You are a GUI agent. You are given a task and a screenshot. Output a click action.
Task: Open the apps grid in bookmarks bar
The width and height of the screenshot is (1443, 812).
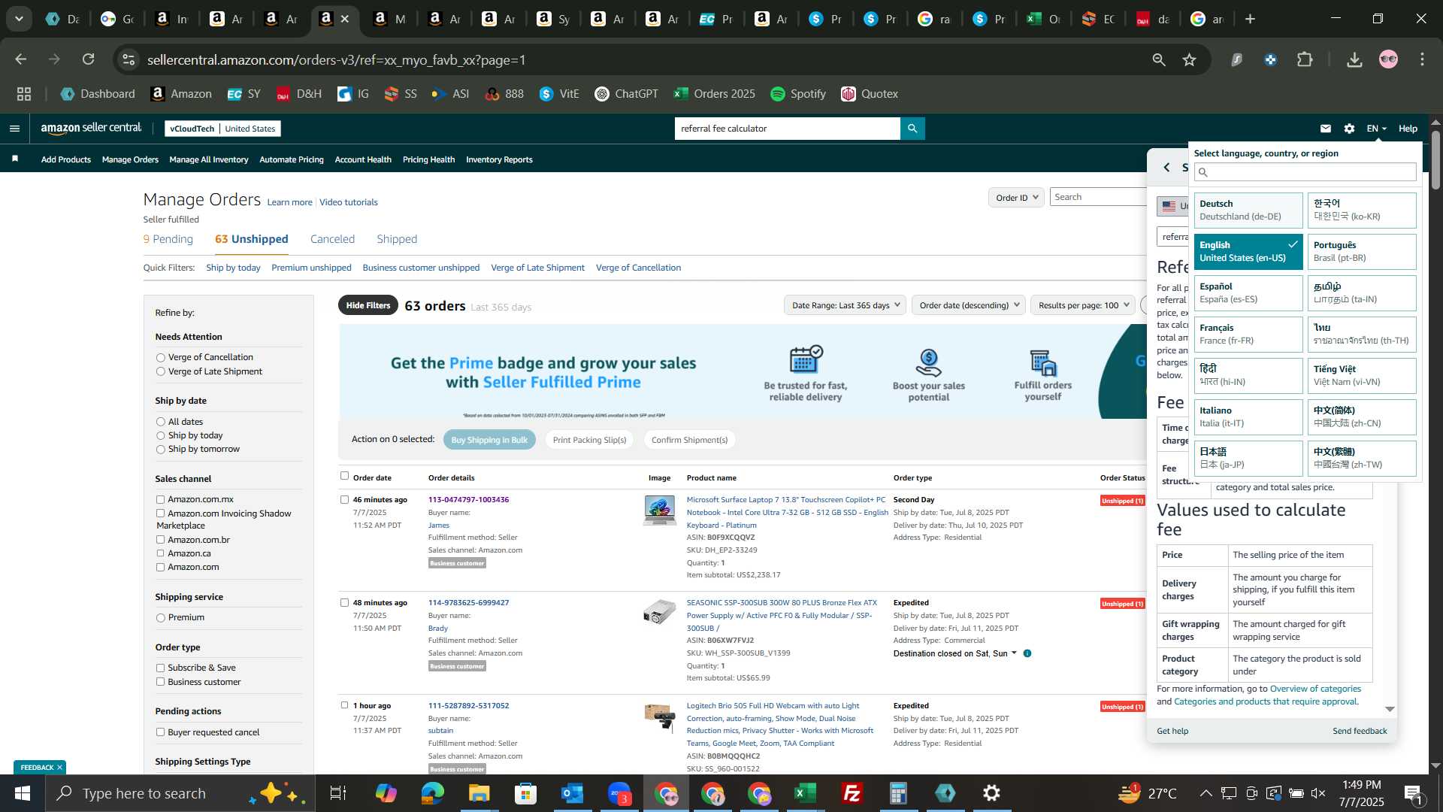pos(24,94)
